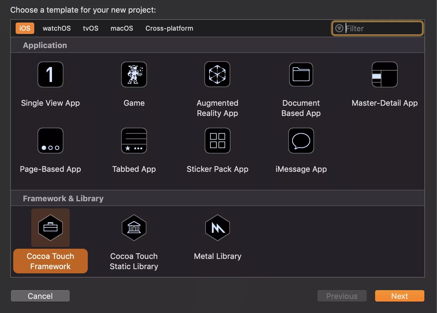Viewport: 437px width, 313px height.
Task: Select 'Sticker Pack App' label
Action: (217, 169)
